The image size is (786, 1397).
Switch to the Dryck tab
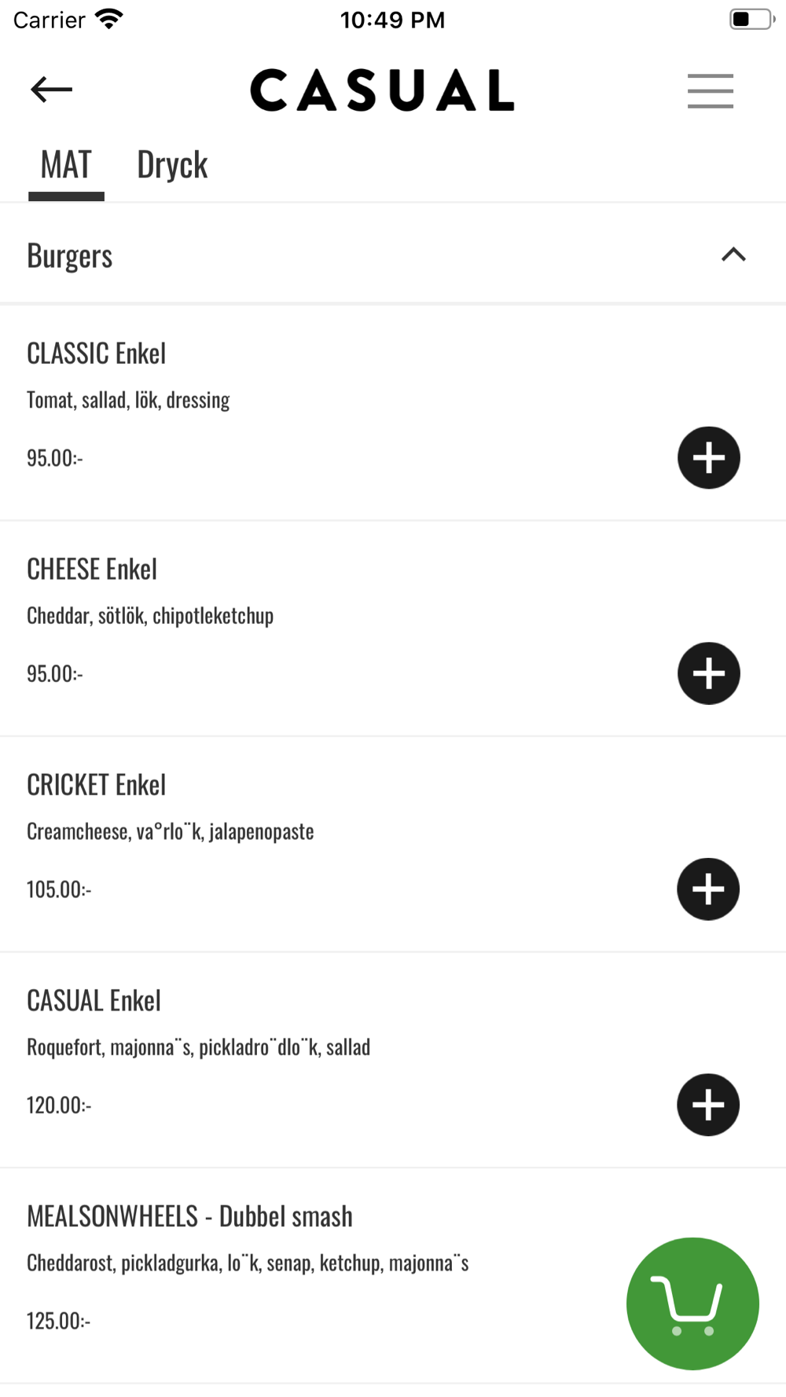click(x=172, y=166)
